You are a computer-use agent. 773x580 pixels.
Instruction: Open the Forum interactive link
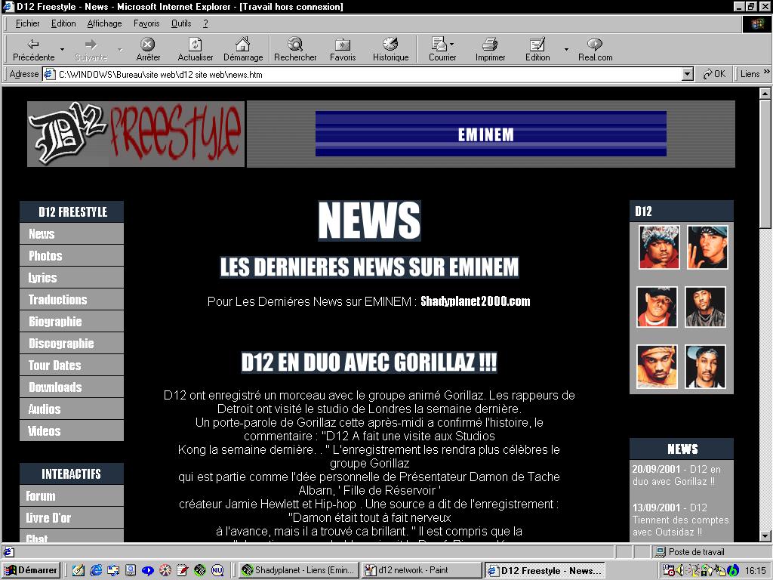72,495
